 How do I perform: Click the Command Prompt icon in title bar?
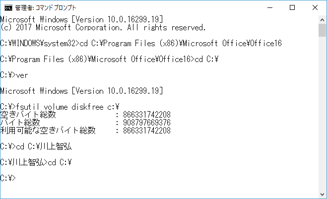pyautogui.click(x=7, y=7)
